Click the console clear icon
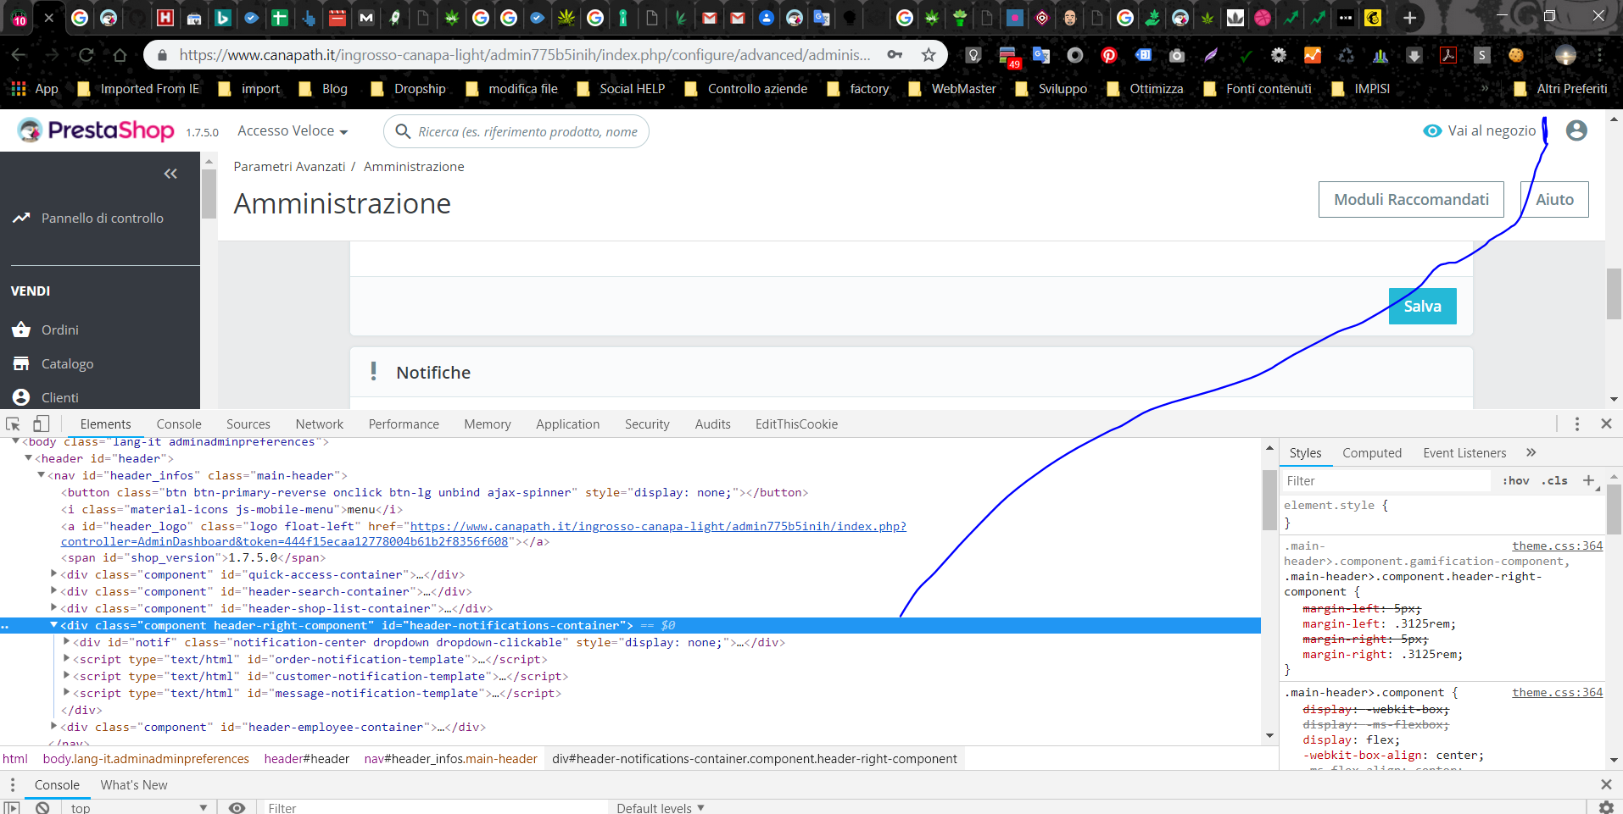 tap(42, 808)
